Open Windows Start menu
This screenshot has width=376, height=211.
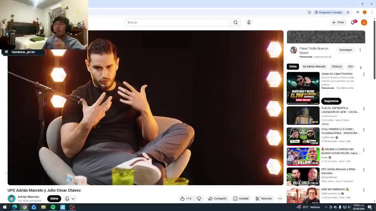pyautogui.click(x=4, y=207)
